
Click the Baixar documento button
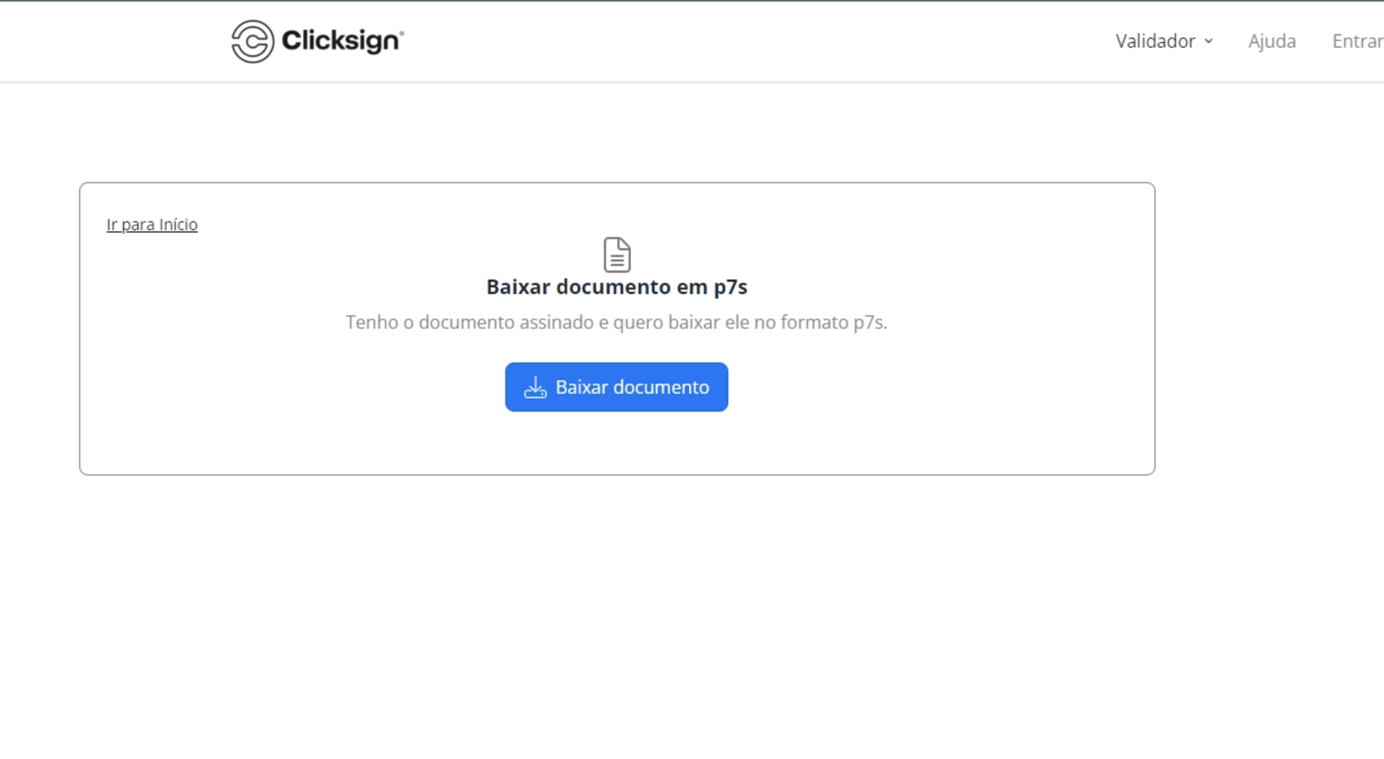click(616, 387)
